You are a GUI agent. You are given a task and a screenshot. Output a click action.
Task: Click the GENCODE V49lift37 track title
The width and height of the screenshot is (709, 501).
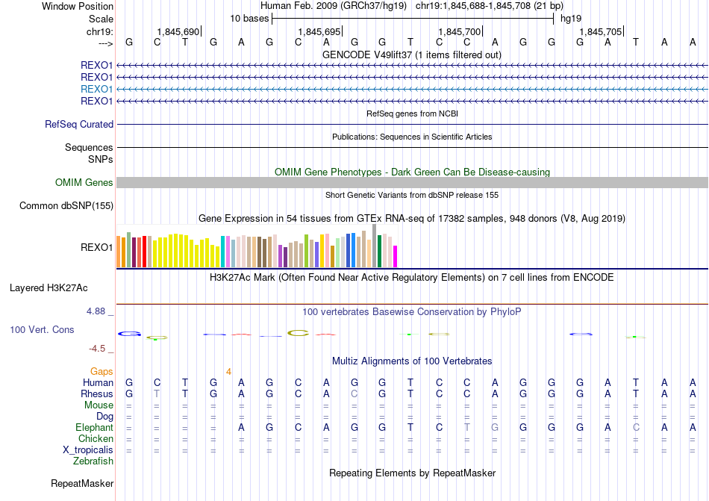pyautogui.click(x=411, y=55)
